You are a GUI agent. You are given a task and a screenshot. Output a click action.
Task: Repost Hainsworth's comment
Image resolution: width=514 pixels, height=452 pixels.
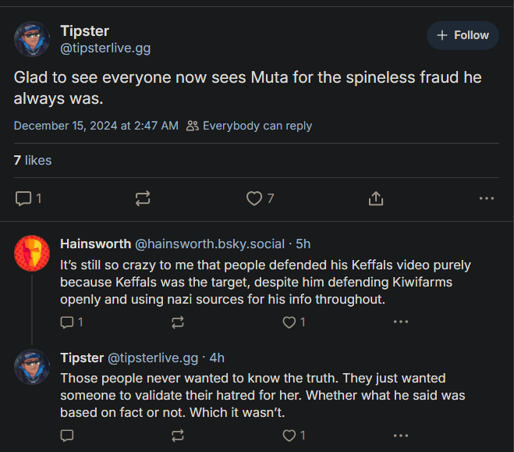point(178,322)
